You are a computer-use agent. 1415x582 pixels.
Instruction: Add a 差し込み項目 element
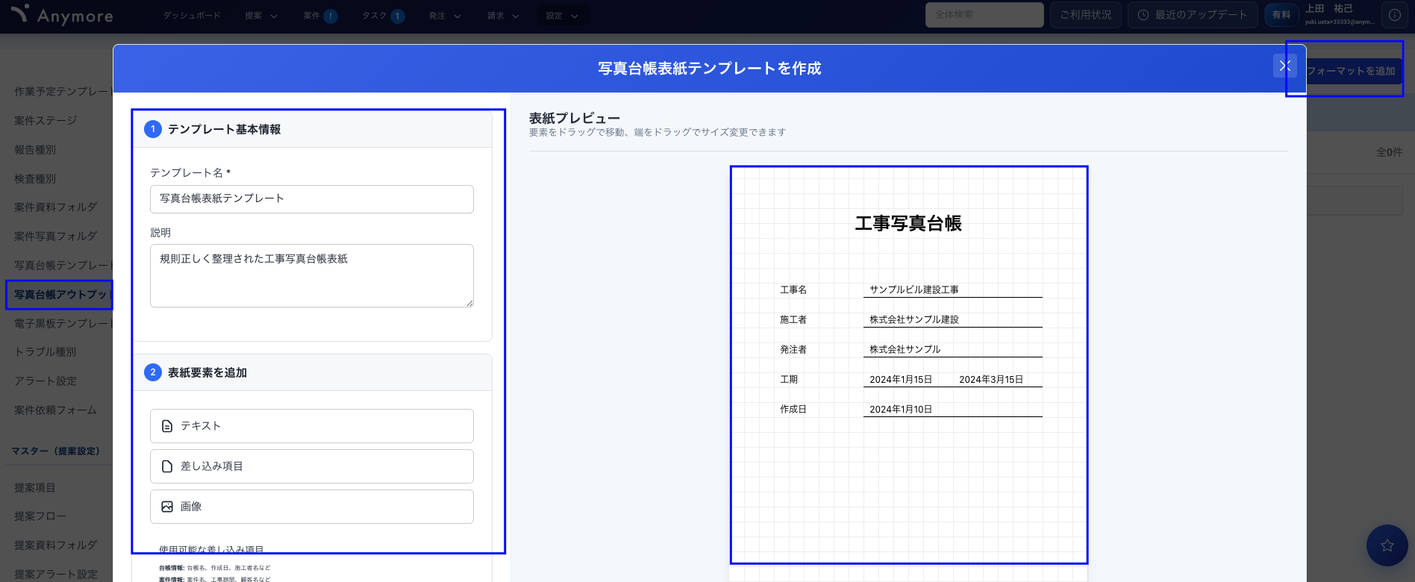[312, 466]
